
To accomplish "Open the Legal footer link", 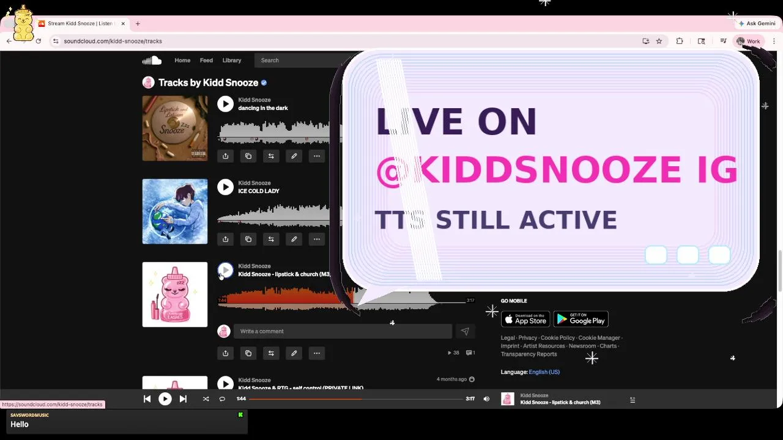I will [x=508, y=338].
